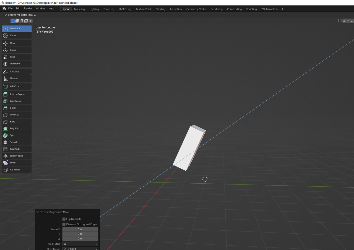Open the Animation workspace tab
This screenshot has height=250, width=354.
pyautogui.click(x=176, y=9)
